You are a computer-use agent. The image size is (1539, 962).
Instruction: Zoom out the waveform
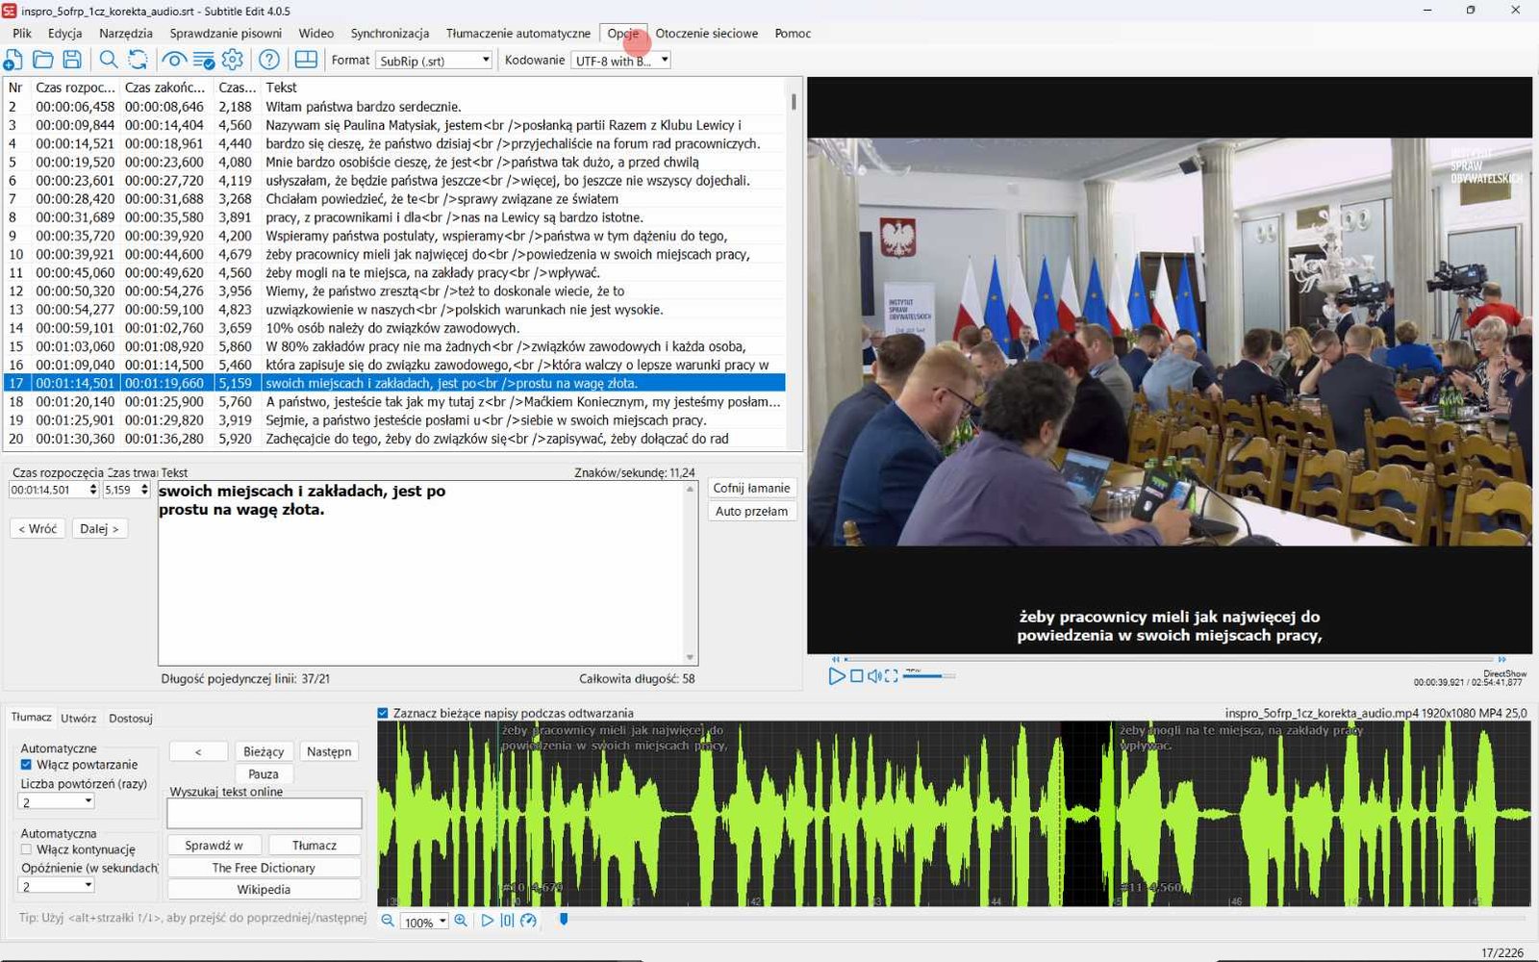(x=388, y=921)
